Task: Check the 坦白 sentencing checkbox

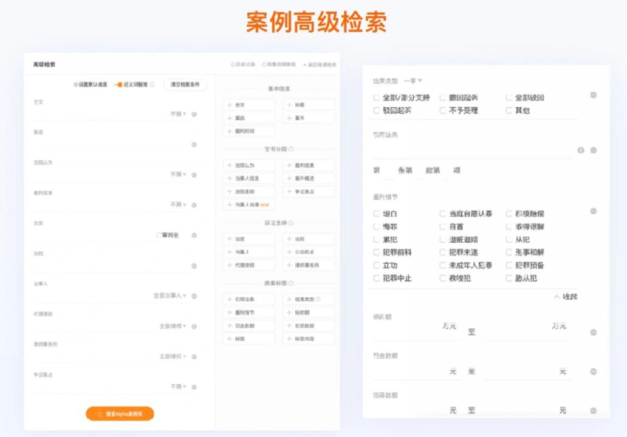Action: point(376,214)
